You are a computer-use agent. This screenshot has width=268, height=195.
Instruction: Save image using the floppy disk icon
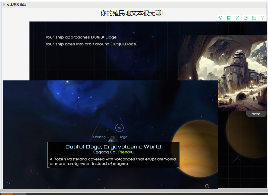point(246,18)
